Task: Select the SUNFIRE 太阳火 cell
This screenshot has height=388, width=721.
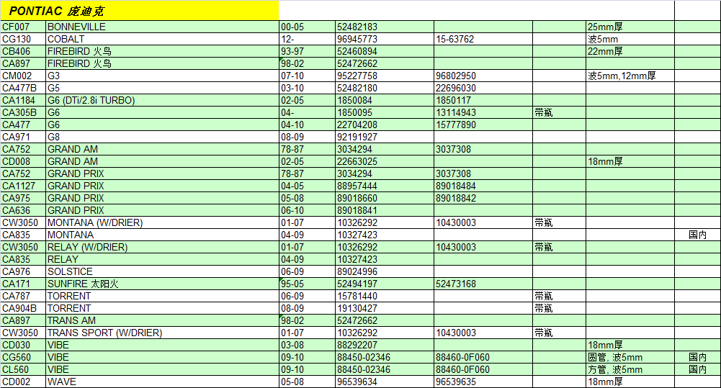Action: [x=162, y=284]
